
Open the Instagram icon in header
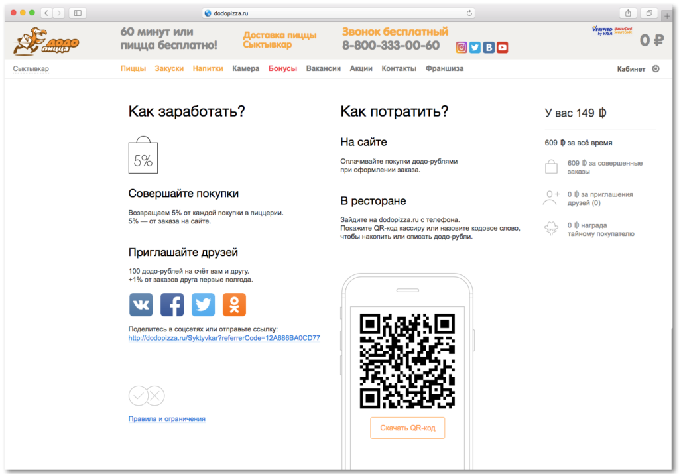pyautogui.click(x=462, y=48)
